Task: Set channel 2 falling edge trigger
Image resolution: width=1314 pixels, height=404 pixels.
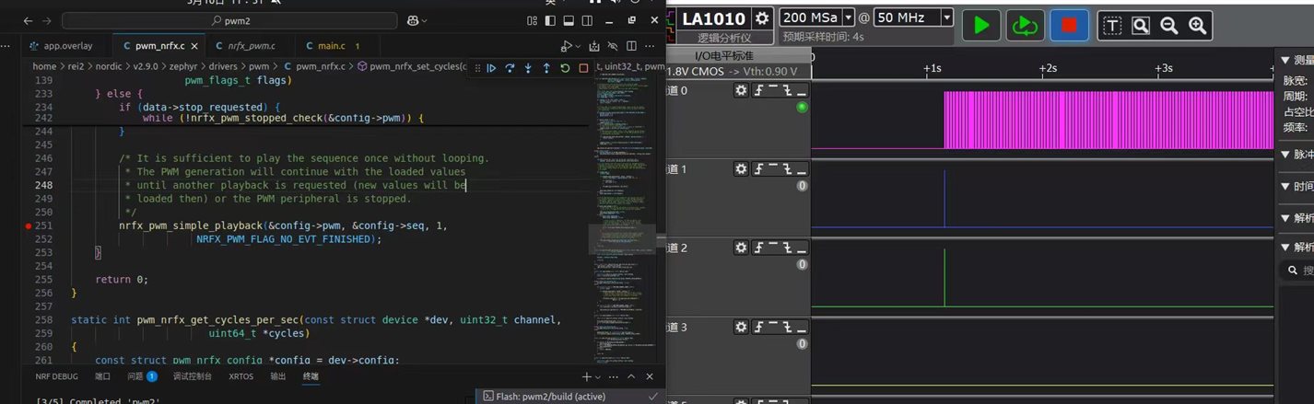Action: [788, 248]
